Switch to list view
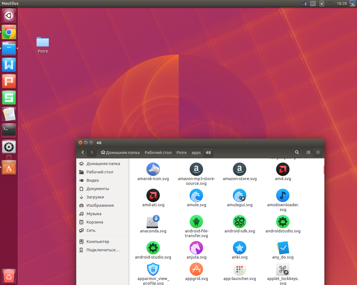 click(x=308, y=152)
